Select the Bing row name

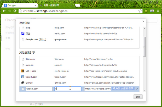28,28
